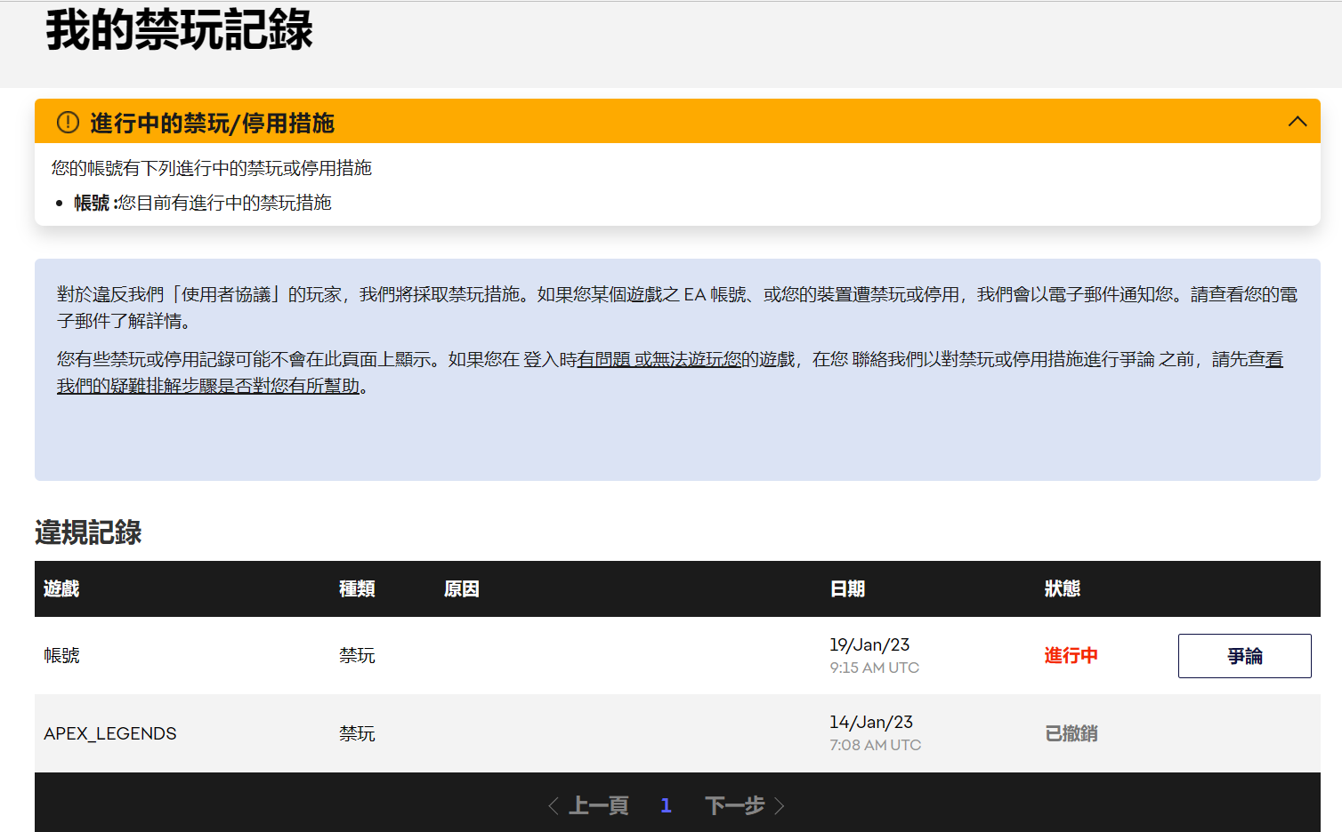Viewport: 1342px width, 832px height.
Task: Click the 7:08 AM UTC time text
Action: pyautogui.click(x=875, y=745)
